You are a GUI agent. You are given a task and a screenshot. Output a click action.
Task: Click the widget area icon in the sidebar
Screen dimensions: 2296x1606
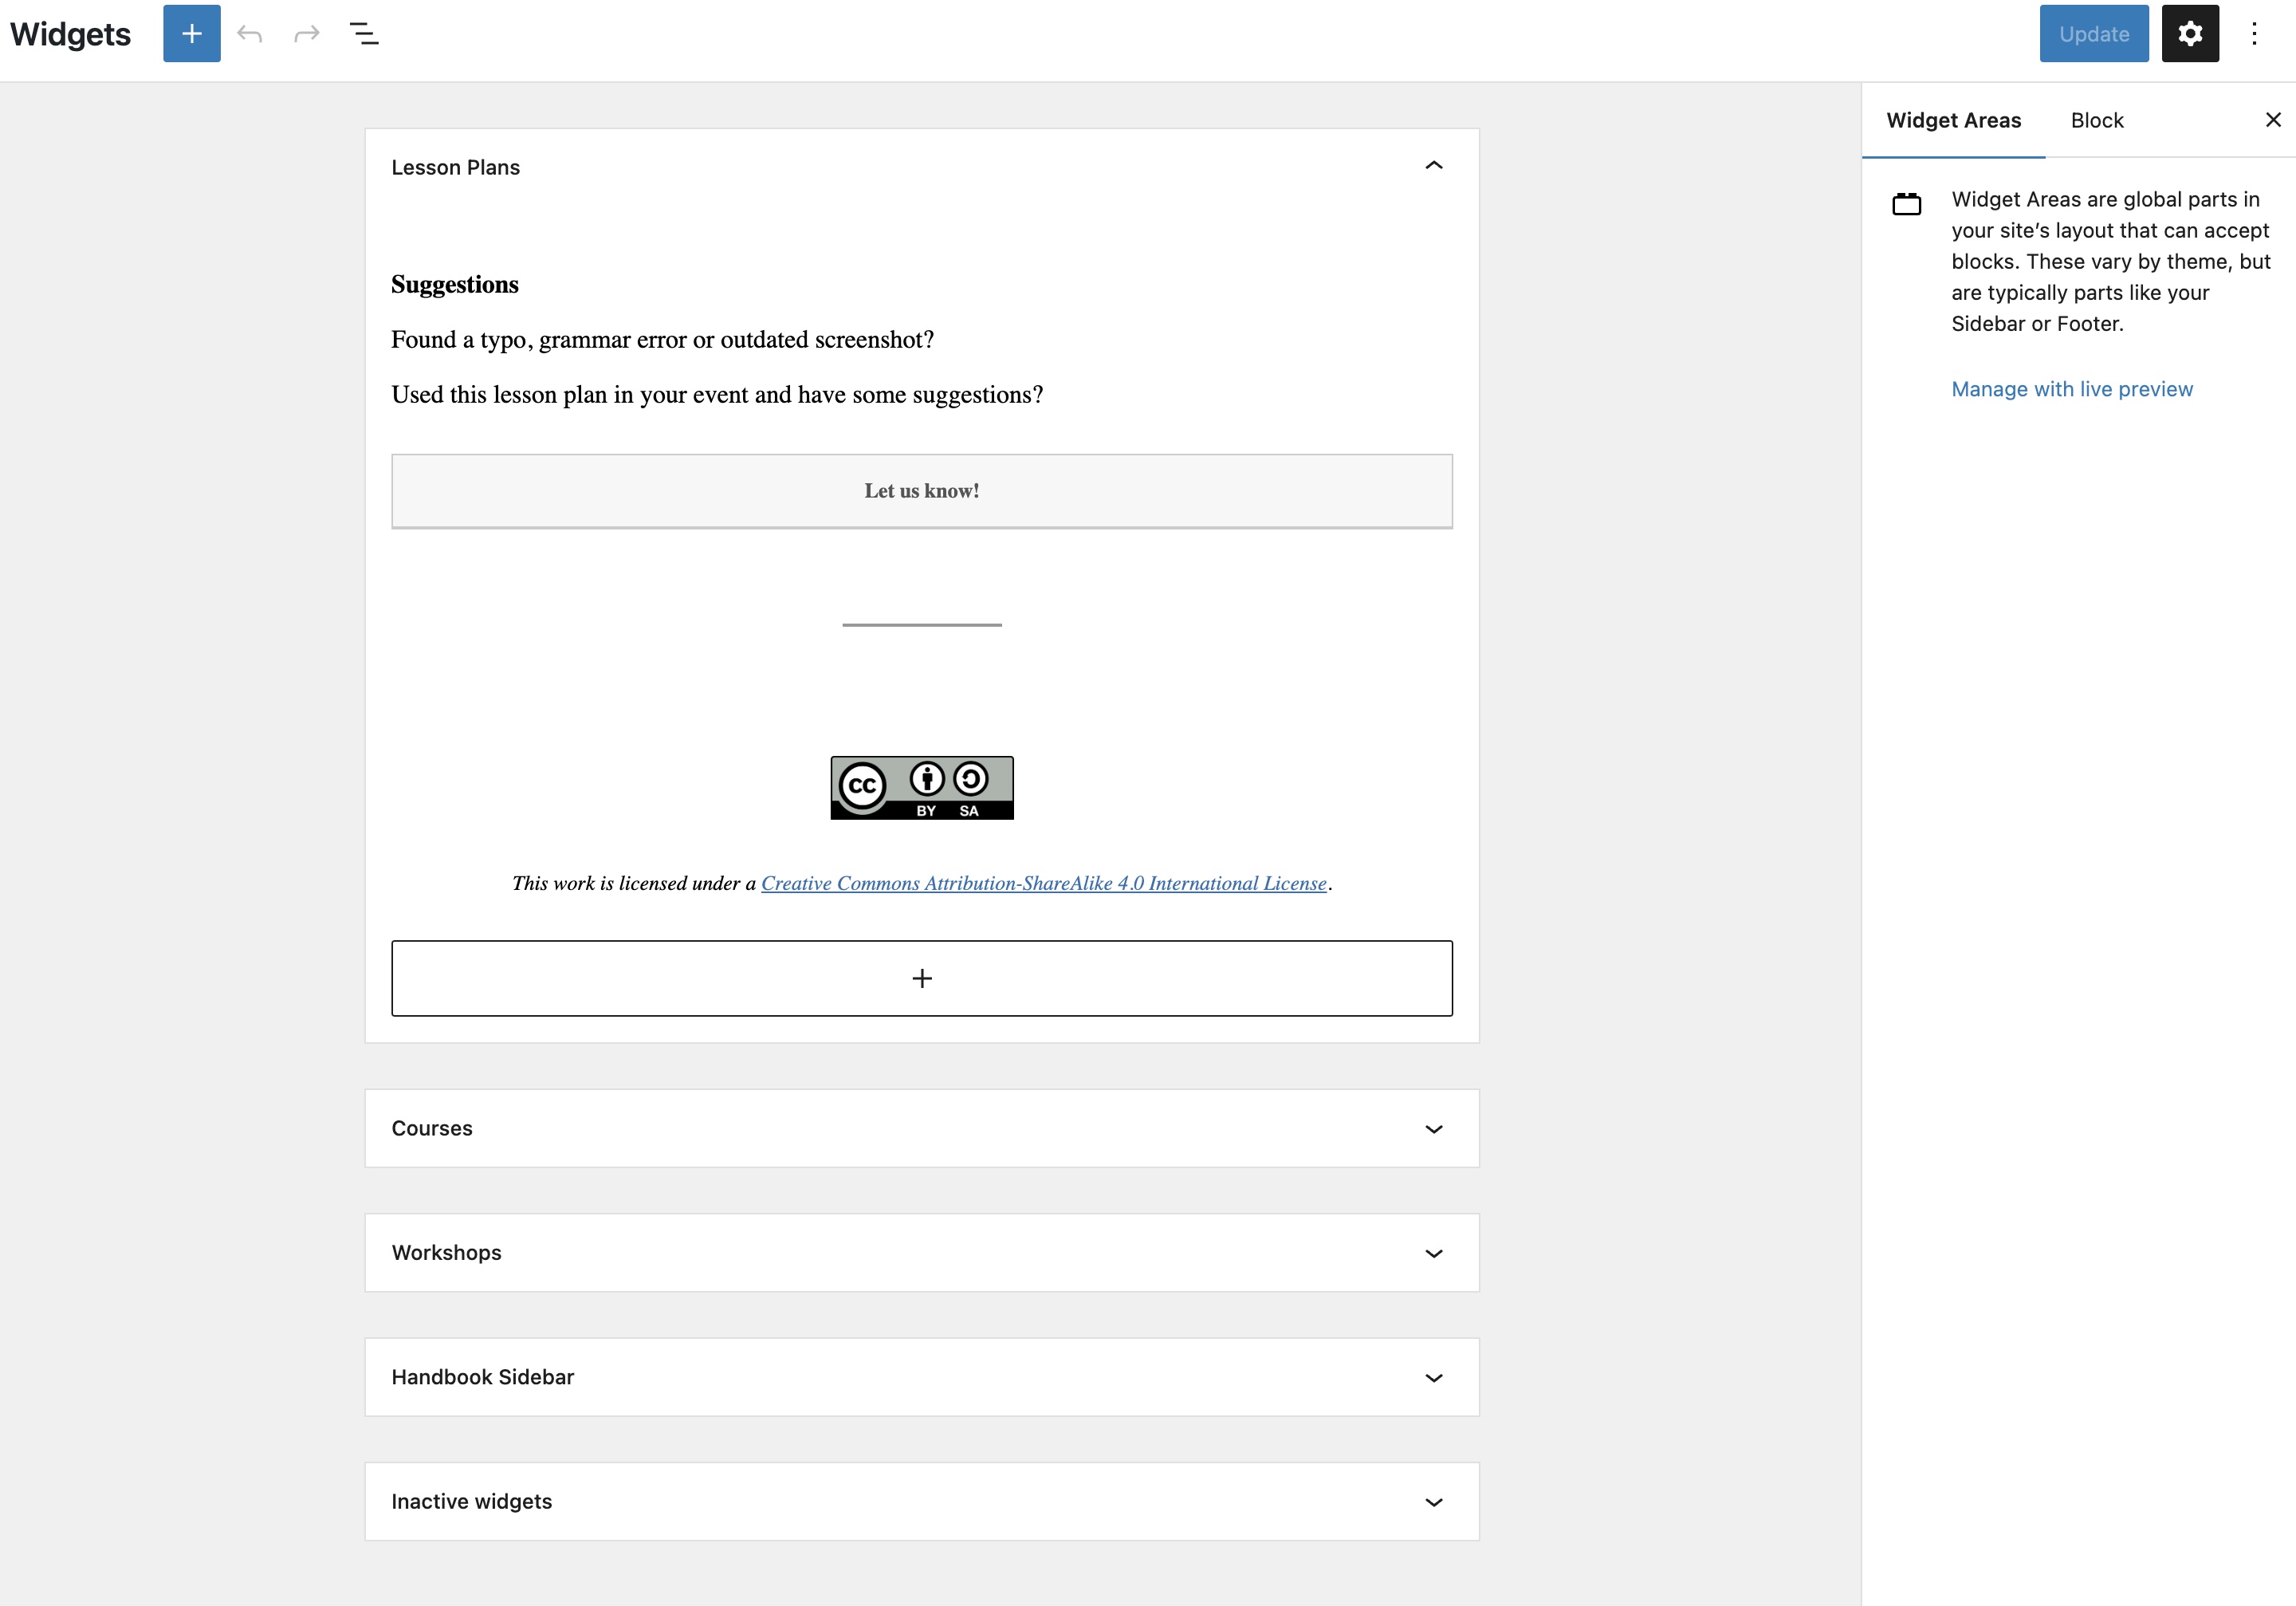coord(1906,205)
